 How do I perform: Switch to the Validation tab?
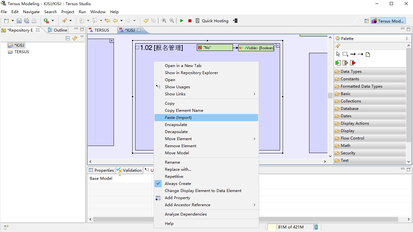tap(129, 170)
